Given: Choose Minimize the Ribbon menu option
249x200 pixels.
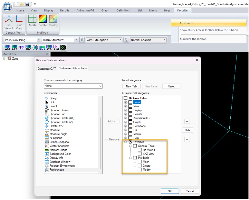Looking at the screenshot, I should (193, 39).
